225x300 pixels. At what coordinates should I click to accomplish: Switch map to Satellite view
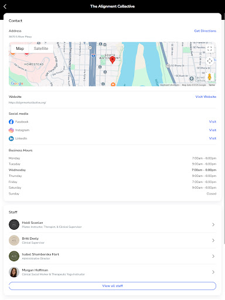[x=41, y=49]
